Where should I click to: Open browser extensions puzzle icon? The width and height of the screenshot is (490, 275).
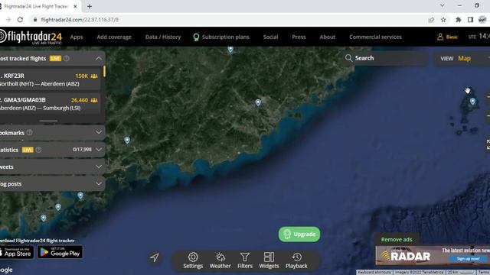458,20
